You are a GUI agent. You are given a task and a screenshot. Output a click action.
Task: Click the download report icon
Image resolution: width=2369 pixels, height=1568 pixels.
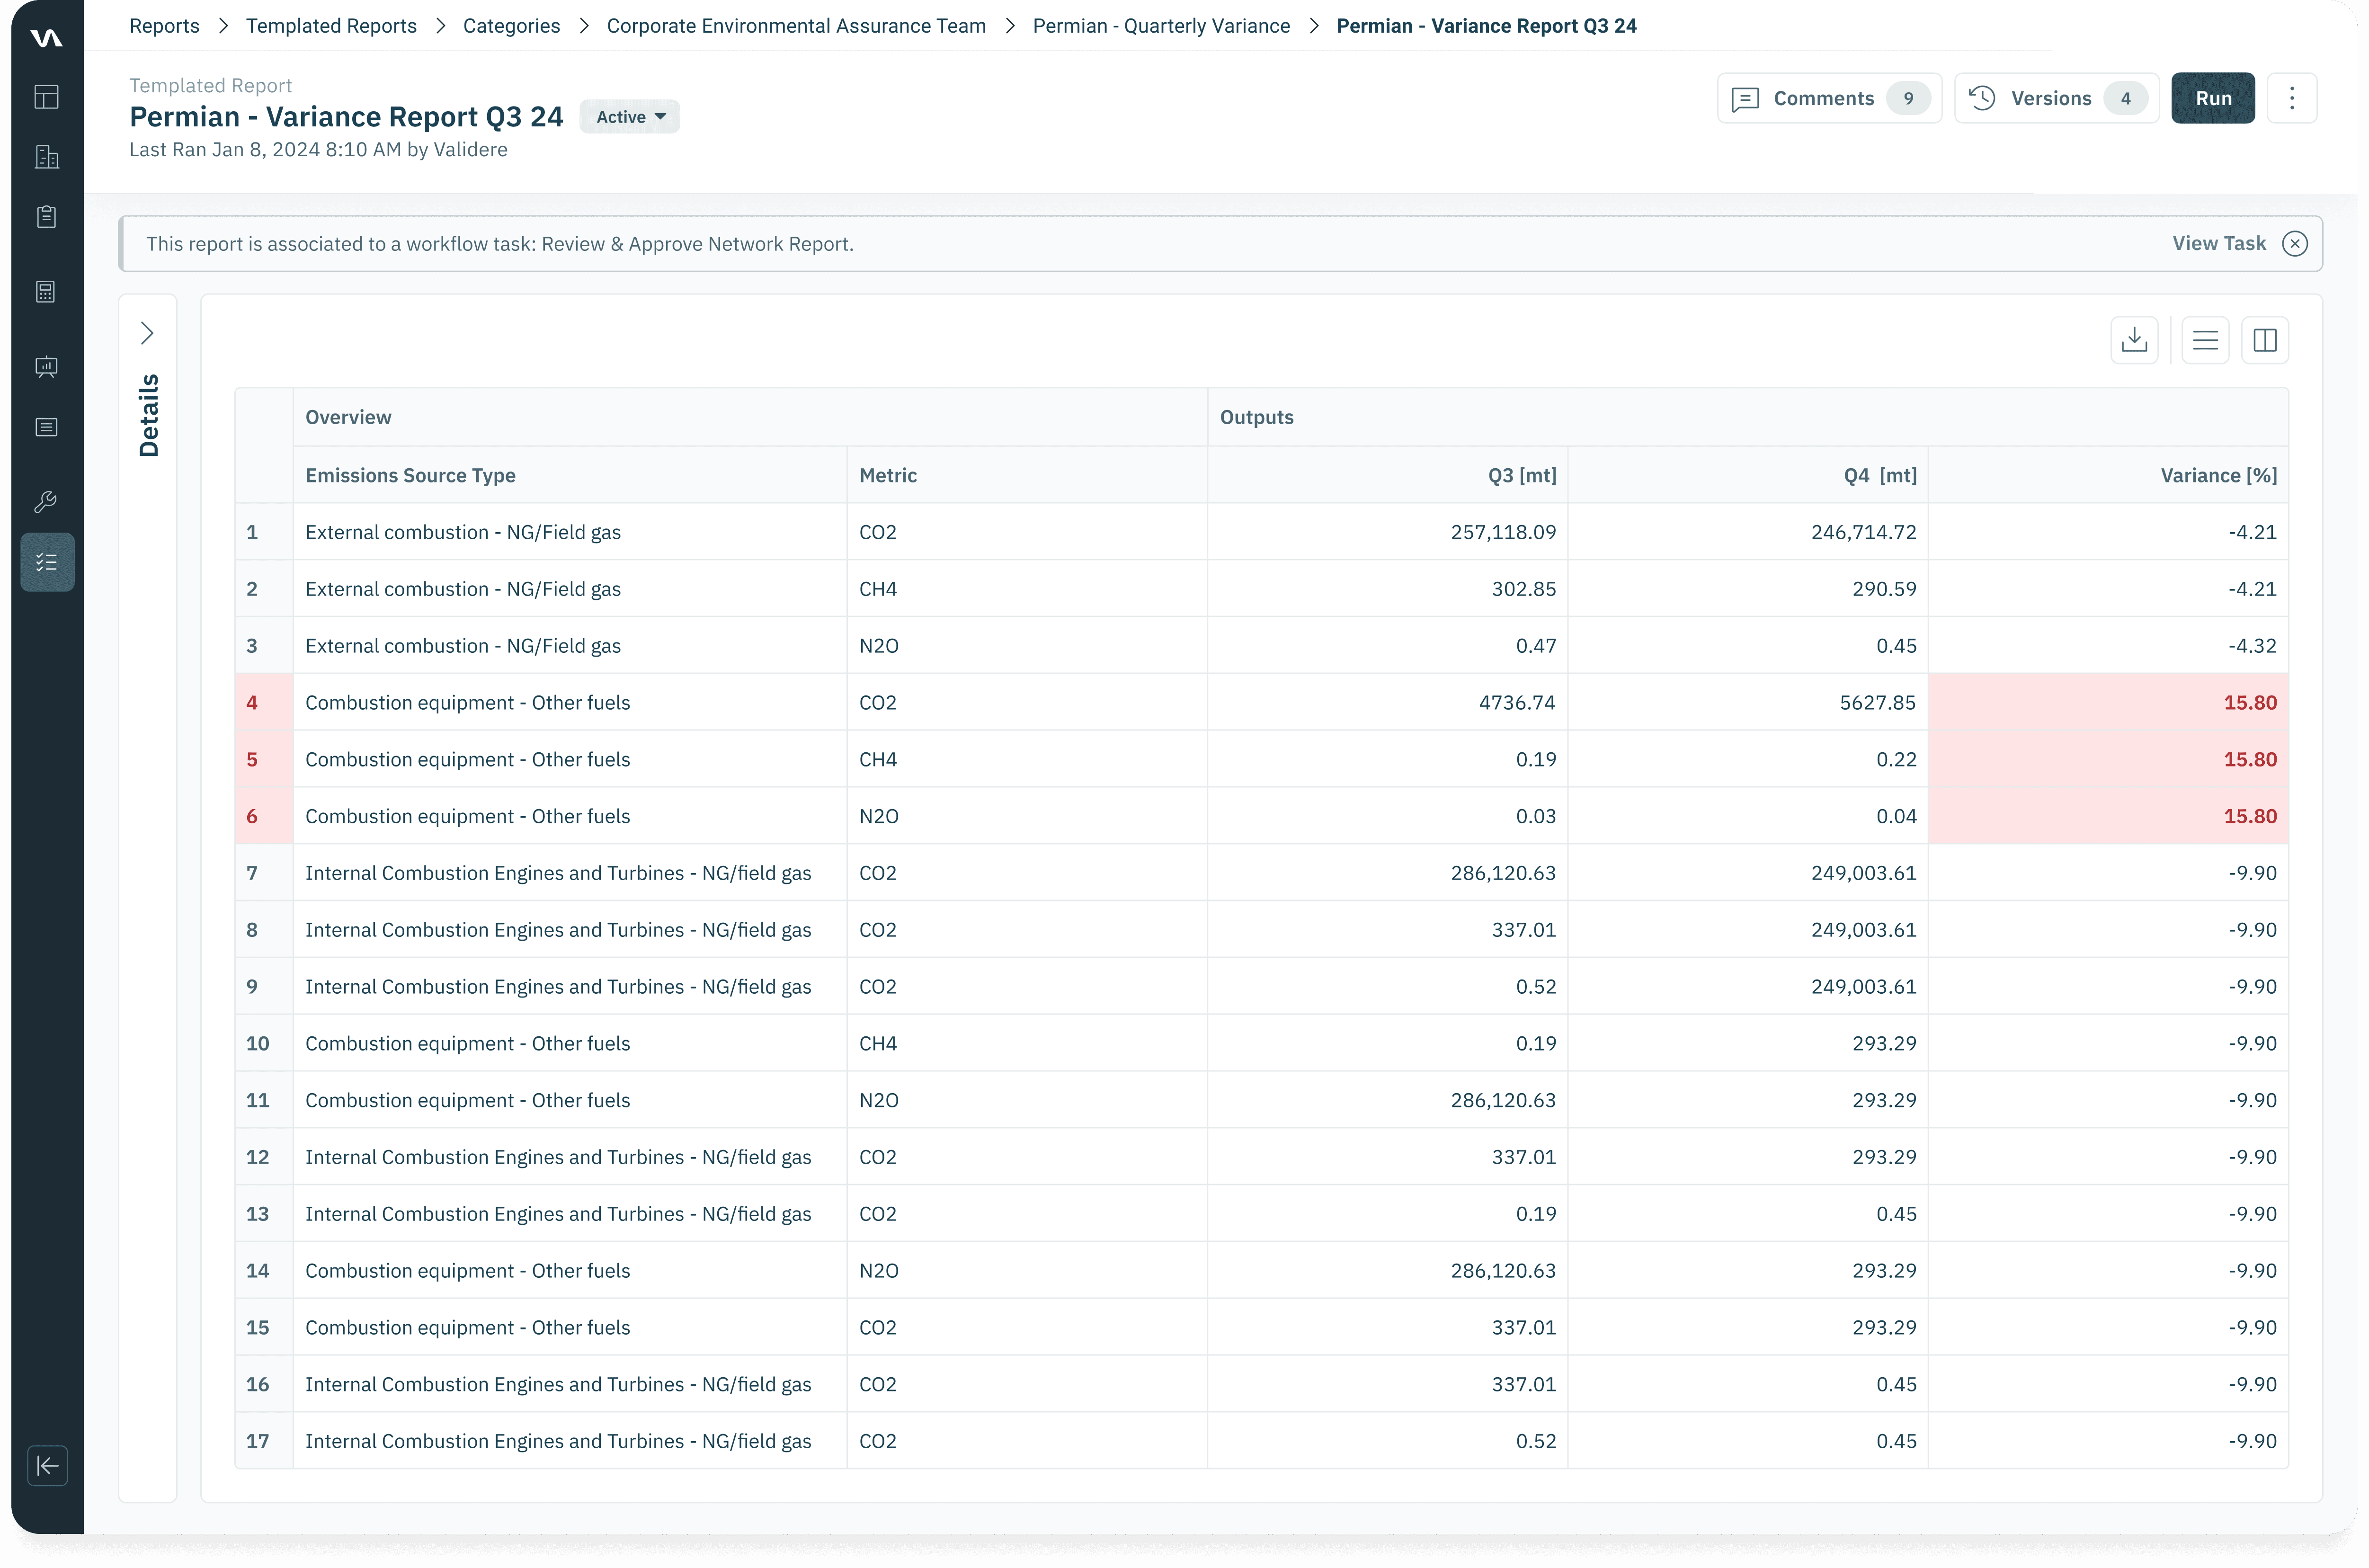[x=2134, y=340]
